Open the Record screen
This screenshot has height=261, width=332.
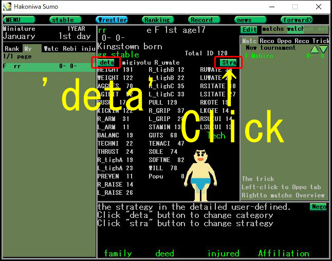tap(204, 19)
